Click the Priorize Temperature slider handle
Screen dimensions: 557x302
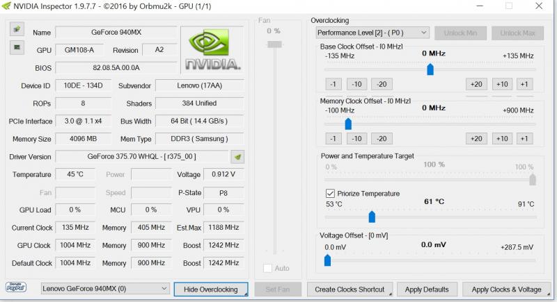(x=372, y=217)
